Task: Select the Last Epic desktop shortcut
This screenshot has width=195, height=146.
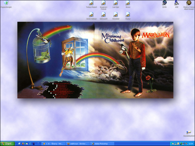Action: click(116, 4)
